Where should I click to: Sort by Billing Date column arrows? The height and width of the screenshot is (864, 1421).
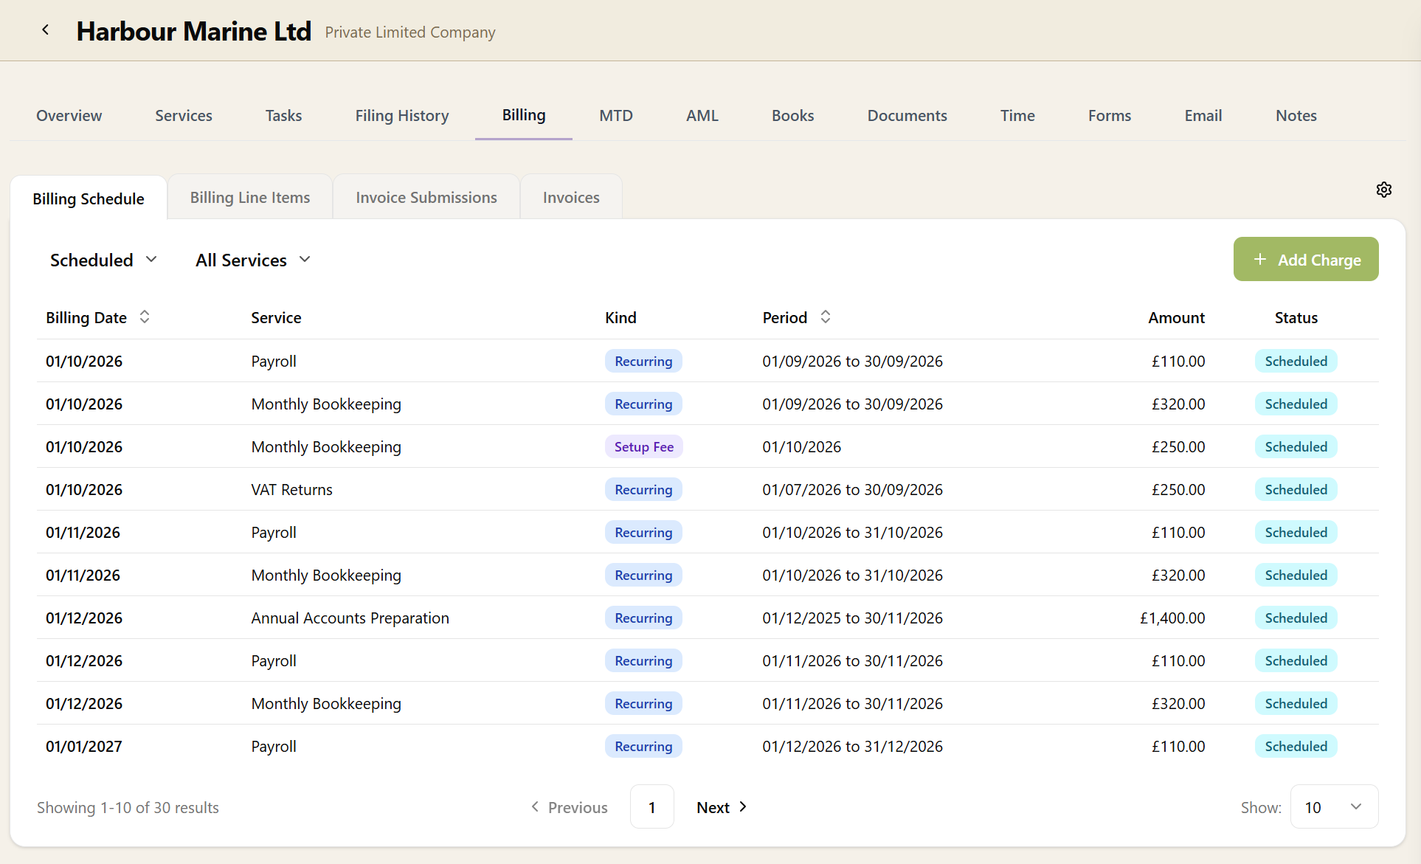(145, 317)
